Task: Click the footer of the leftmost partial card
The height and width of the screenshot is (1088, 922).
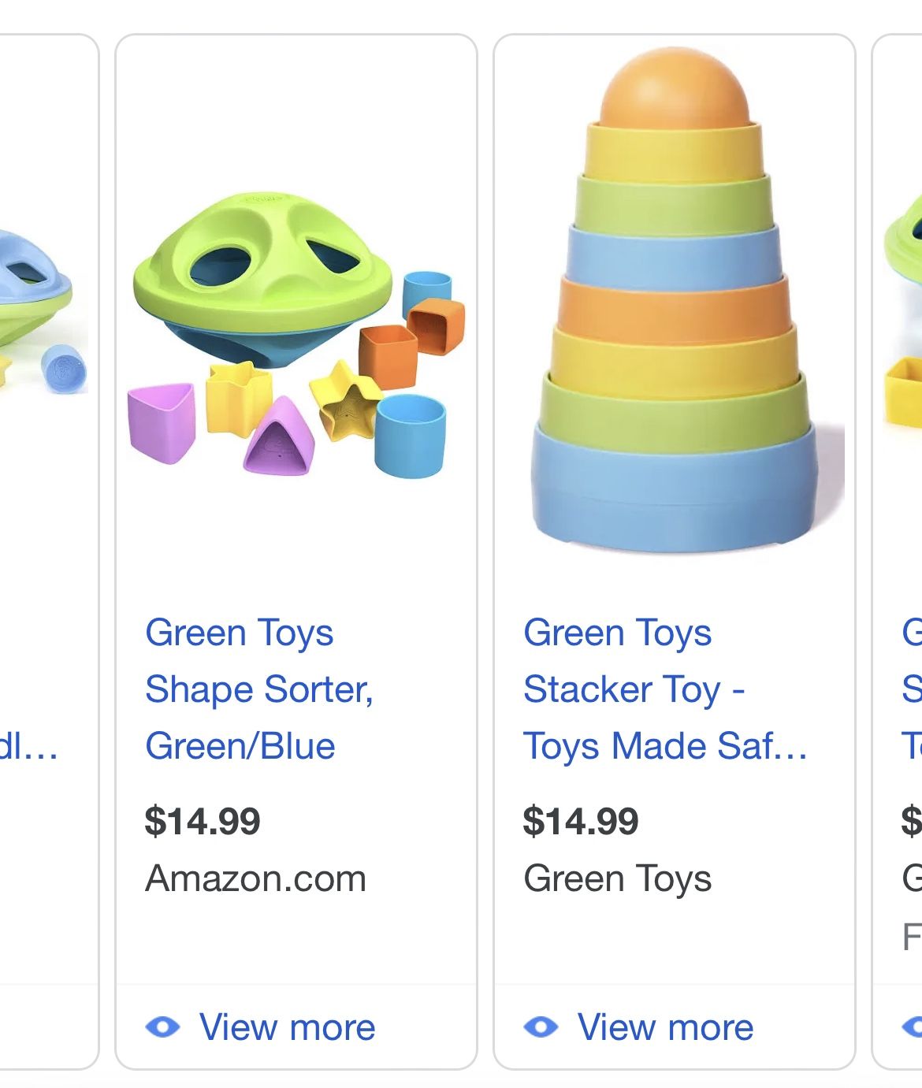Action: click(47, 1027)
